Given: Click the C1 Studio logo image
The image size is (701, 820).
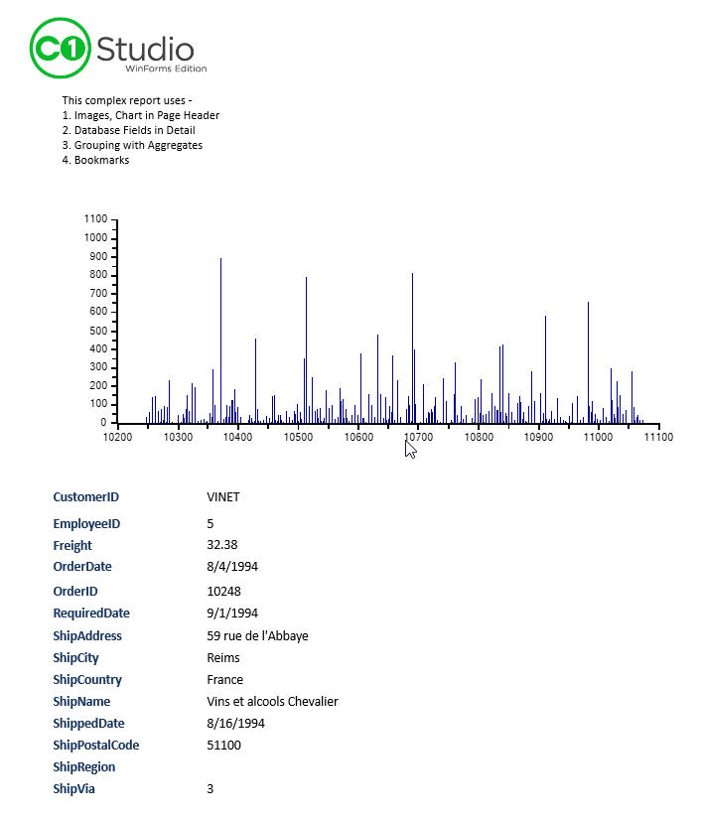Looking at the screenshot, I should [118, 48].
